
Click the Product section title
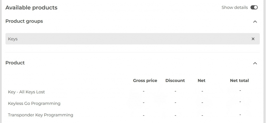[15, 63]
